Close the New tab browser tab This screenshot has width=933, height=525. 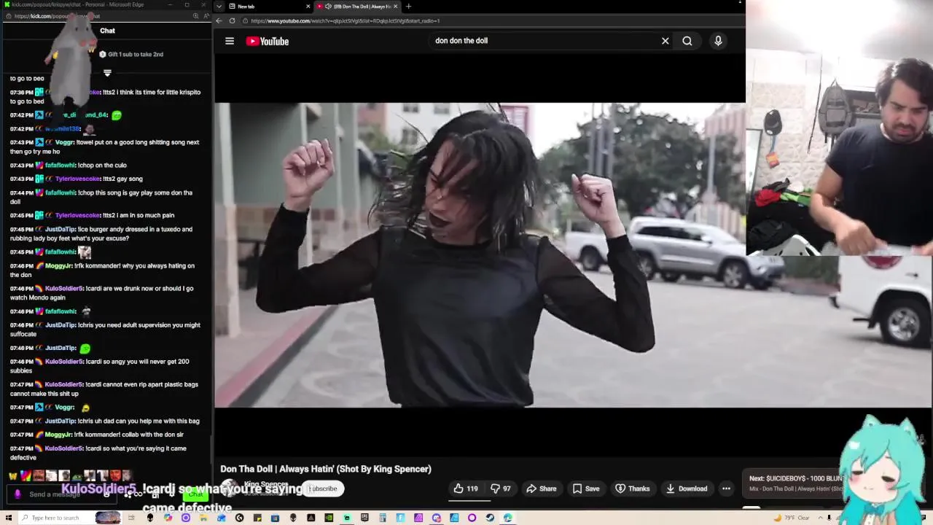[308, 7]
